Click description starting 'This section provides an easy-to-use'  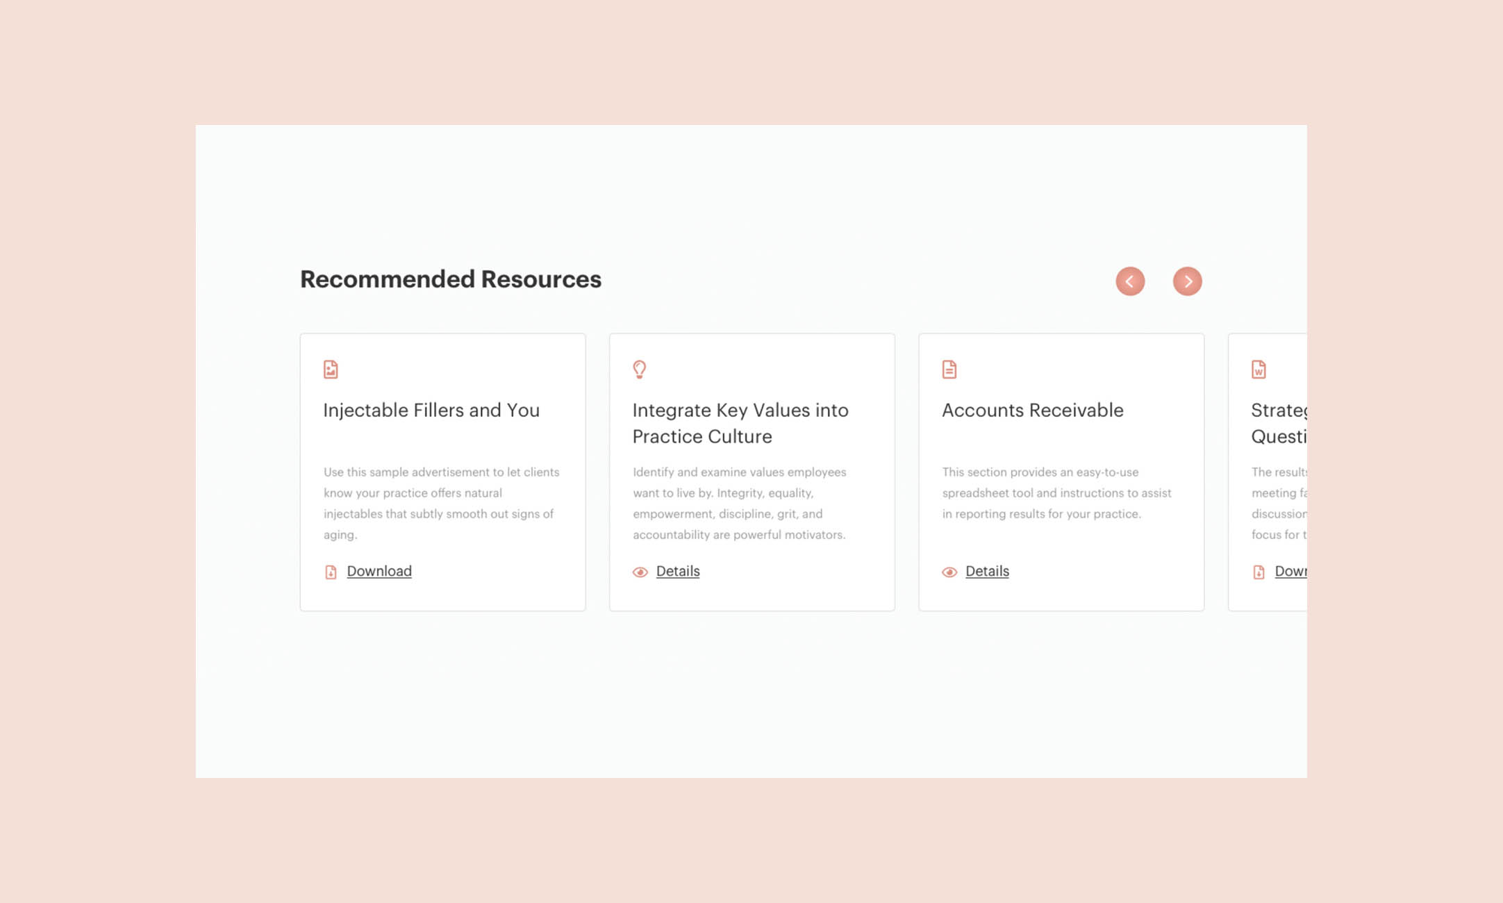1057,492
